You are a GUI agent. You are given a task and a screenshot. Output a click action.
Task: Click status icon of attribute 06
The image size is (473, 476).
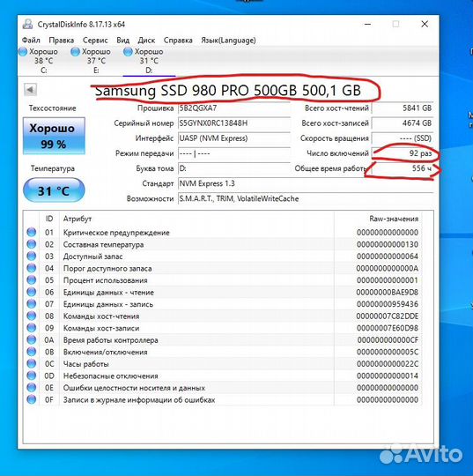pos(31,292)
